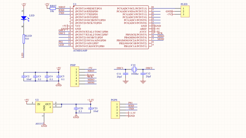Select GND symbol under capacitor C11
Image resolution: width=246 pixels, height=138 pixels.
pos(126,82)
